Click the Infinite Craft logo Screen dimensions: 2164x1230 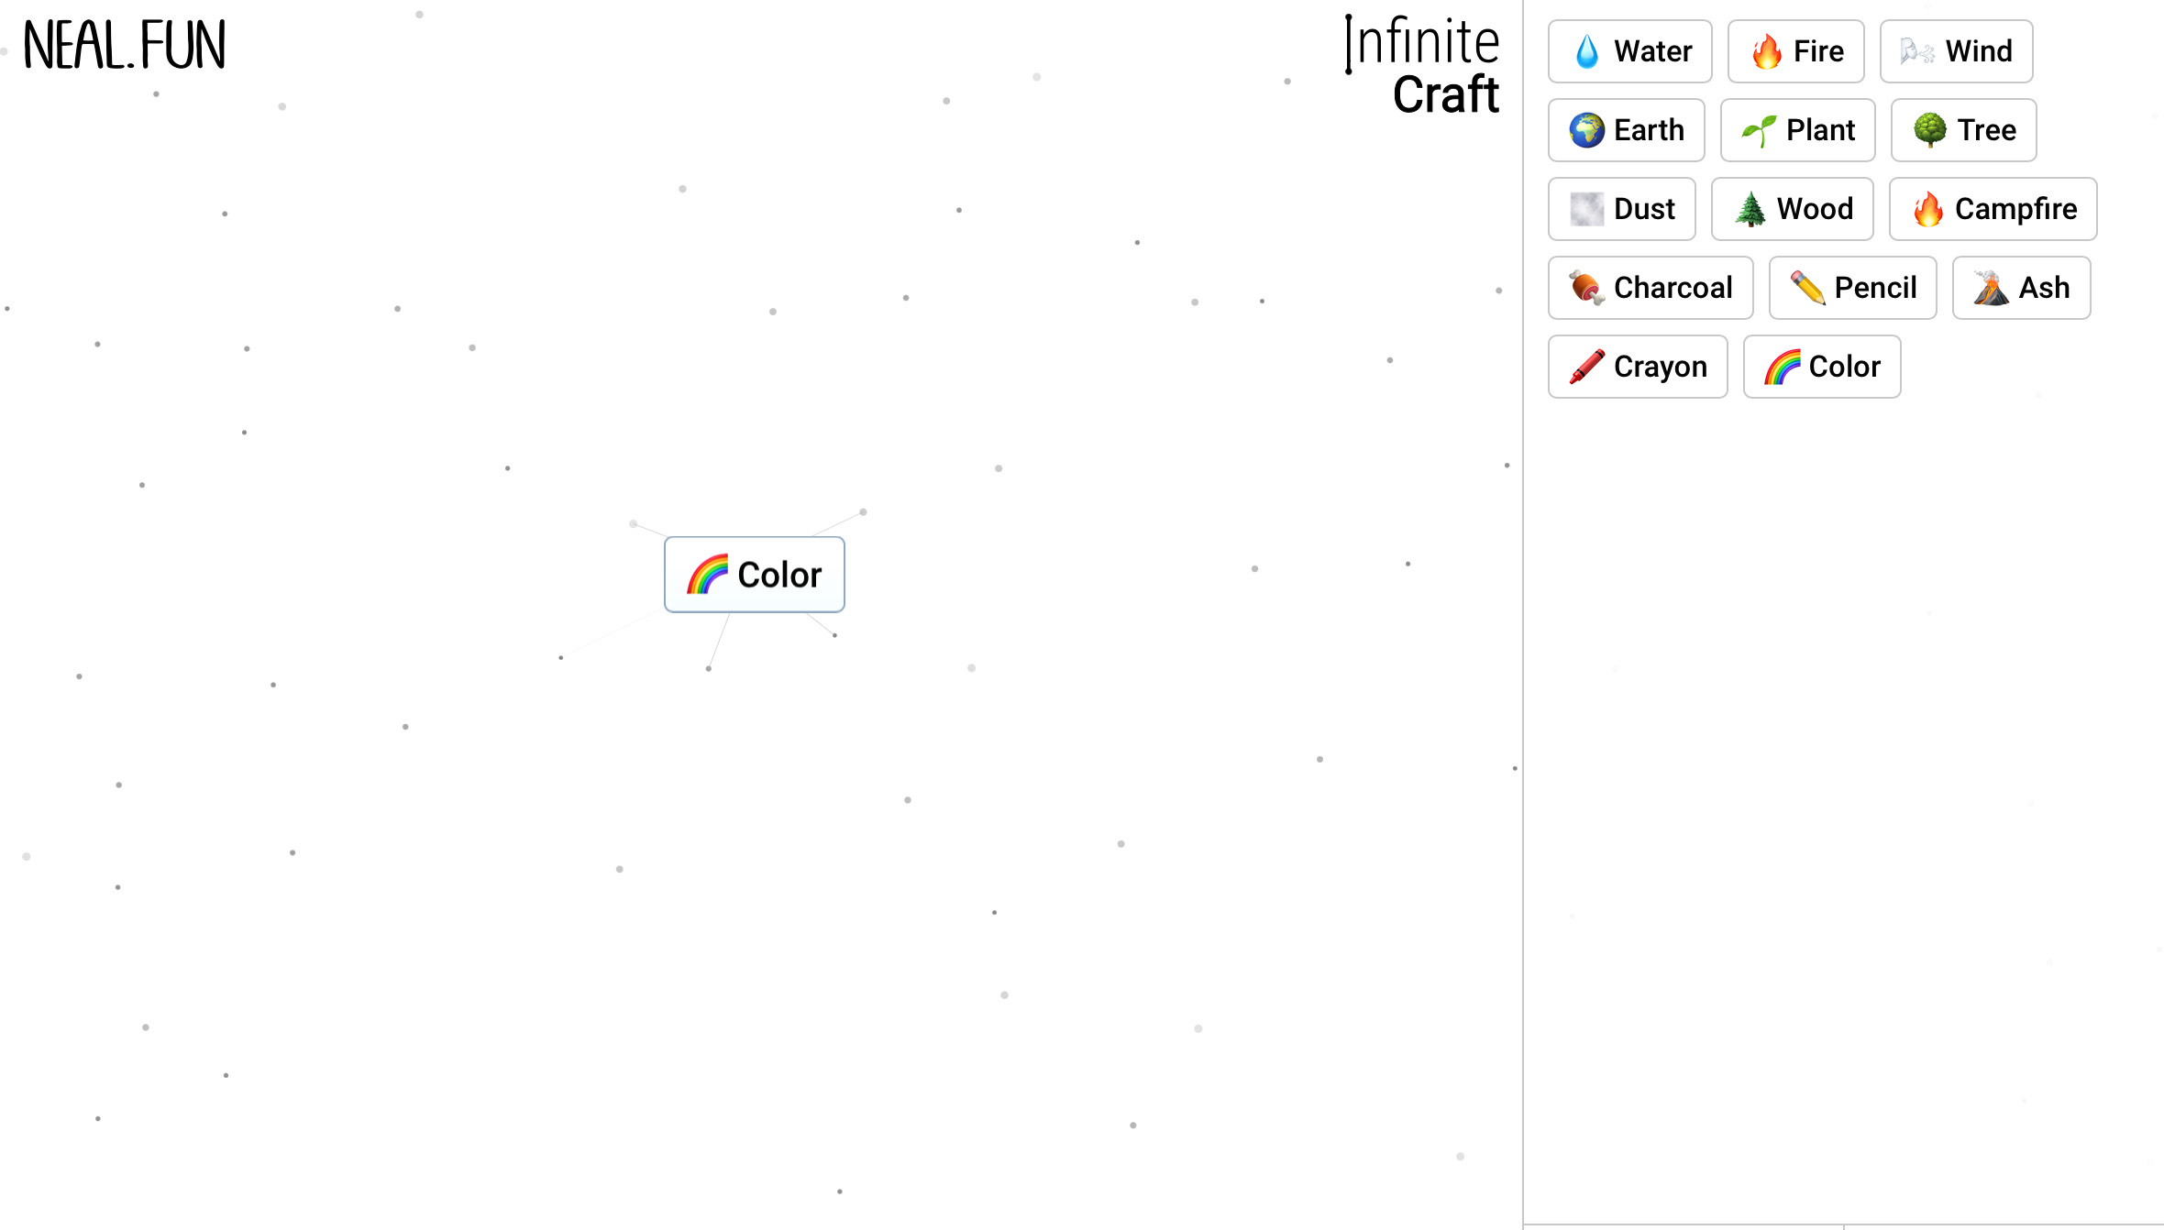1423,66
